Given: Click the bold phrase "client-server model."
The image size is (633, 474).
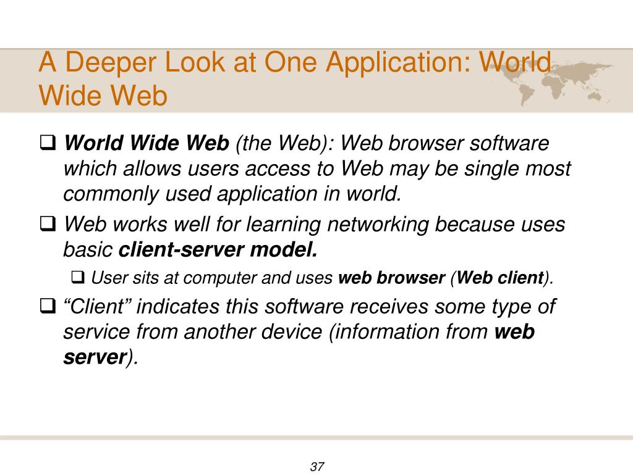Looking at the screenshot, I should [x=218, y=249].
